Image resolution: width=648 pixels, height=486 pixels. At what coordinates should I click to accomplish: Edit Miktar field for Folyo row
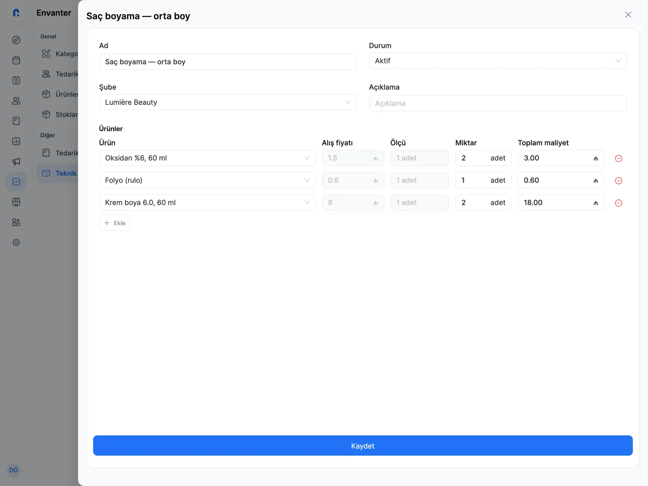(x=483, y=180)
